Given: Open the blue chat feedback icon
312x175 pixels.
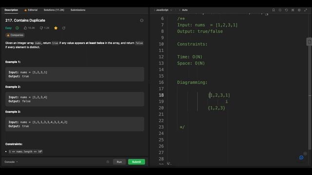Looking at the screenshot, I should coord(301,157).
